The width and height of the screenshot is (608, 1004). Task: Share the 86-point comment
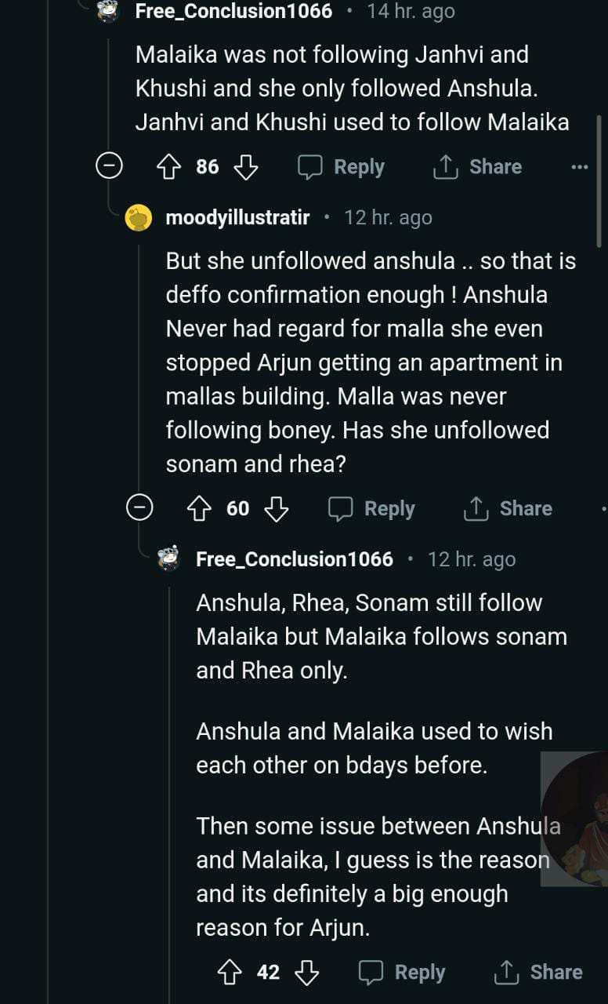pyautogui.click(x=478, y=166)
